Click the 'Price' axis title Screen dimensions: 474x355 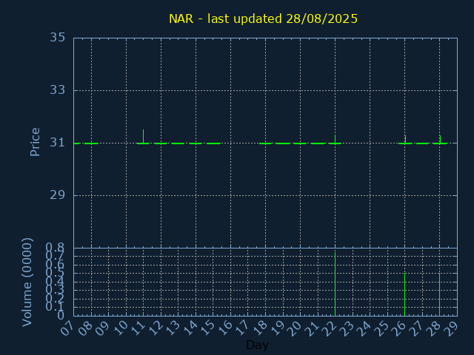pos(35,142)
